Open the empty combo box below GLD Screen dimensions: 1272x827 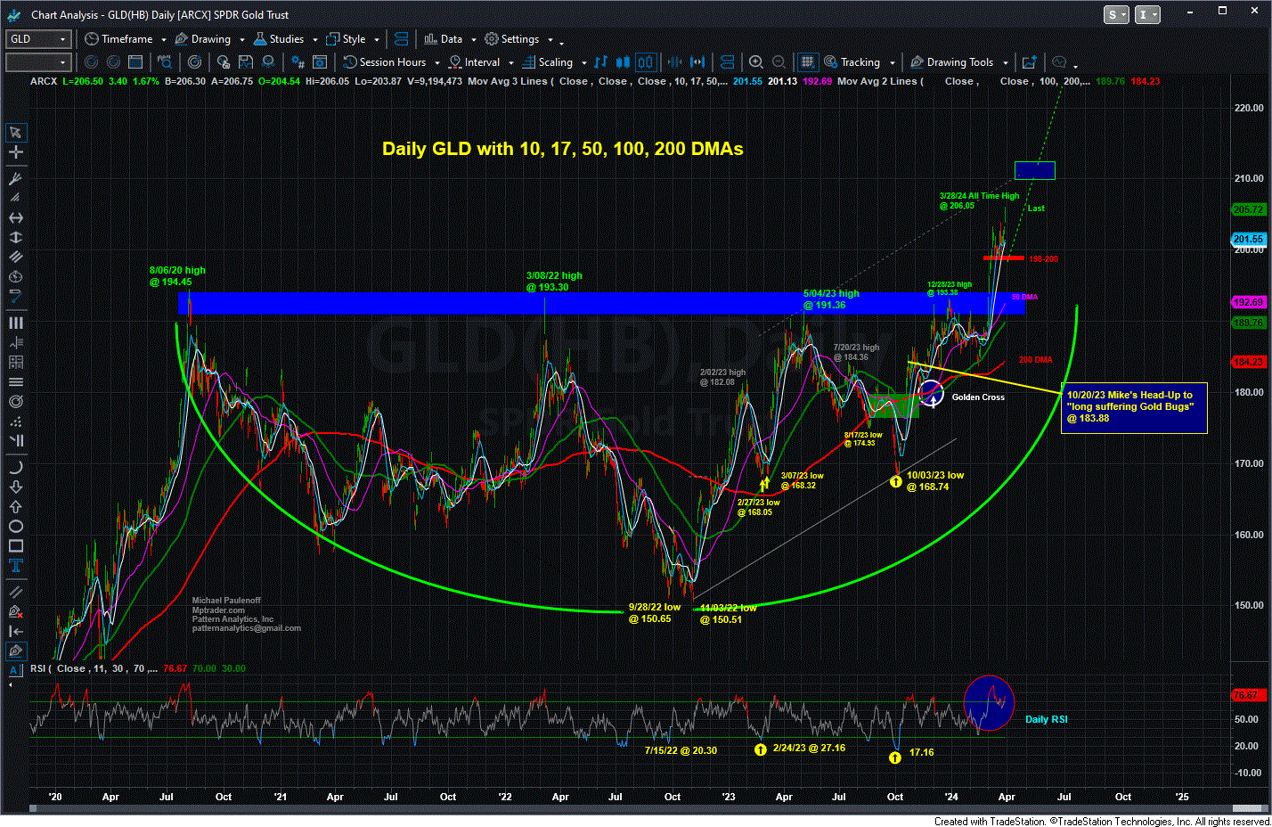tap(38, 62)
